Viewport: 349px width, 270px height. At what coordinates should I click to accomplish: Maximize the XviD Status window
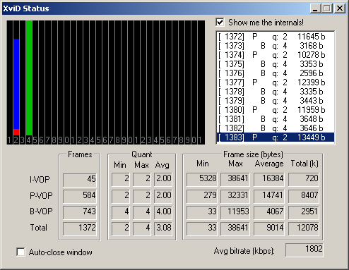coord(327,8)
